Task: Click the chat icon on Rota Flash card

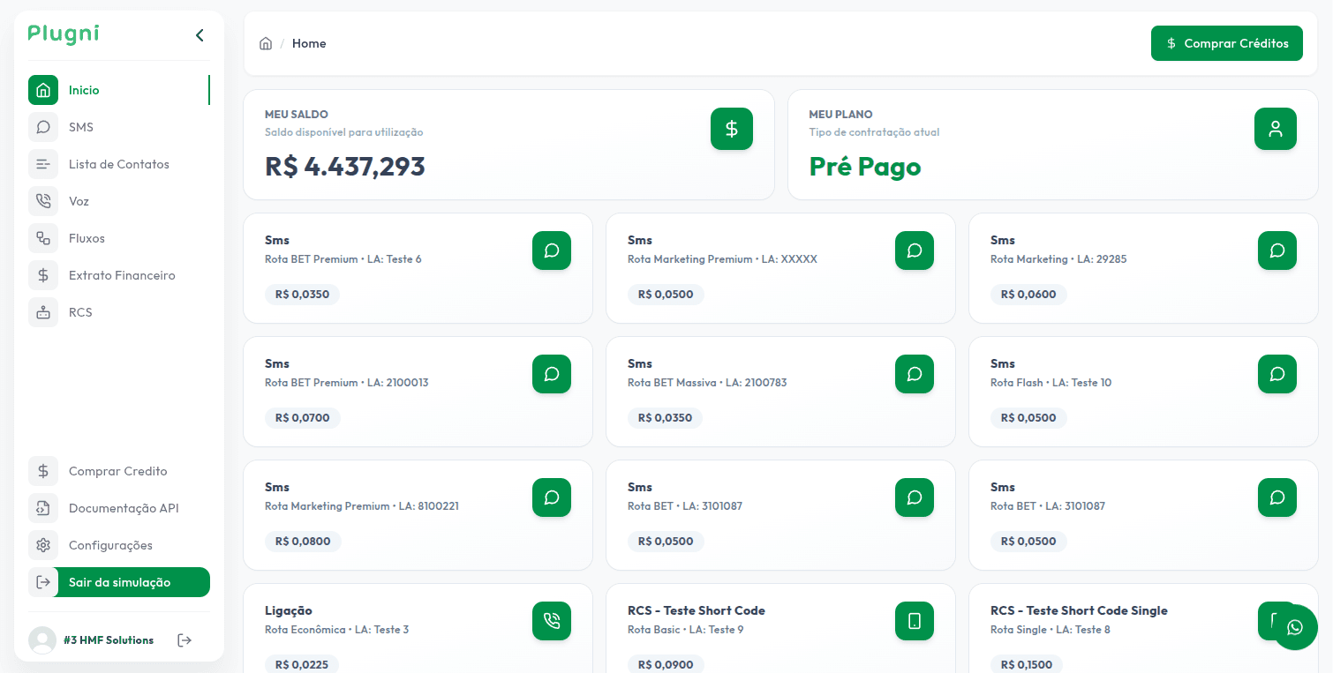Action: pos(1277,374)
